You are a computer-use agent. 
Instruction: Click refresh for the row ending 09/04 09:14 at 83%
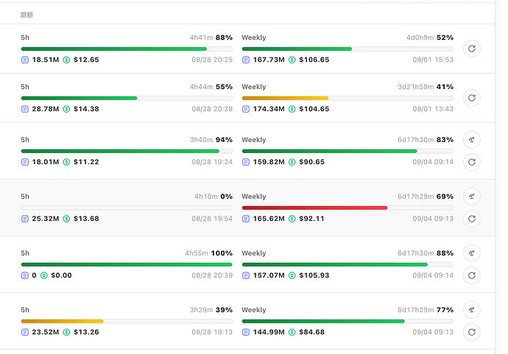[472, 162]
